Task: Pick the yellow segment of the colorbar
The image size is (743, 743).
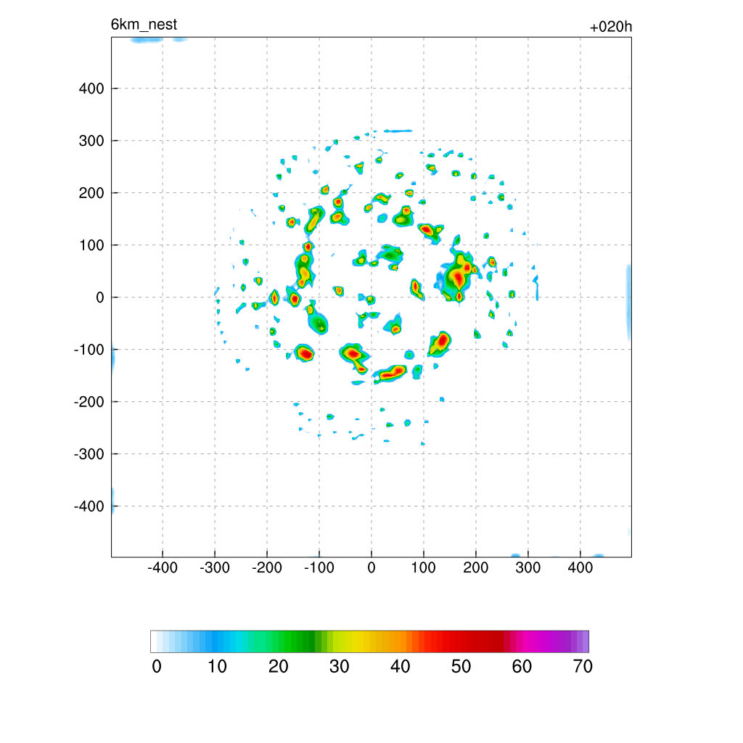Action: [x=353, y=641]
